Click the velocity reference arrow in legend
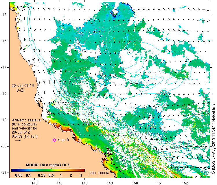Viewport: 217px width, 185px height. point(18,140)
